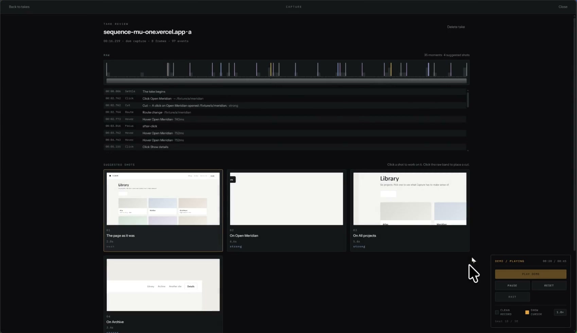Select the 'The take begins' event row

click(x=285, y=91)
